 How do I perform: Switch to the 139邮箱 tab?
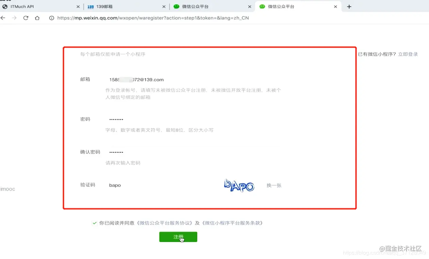pos(127,6)
